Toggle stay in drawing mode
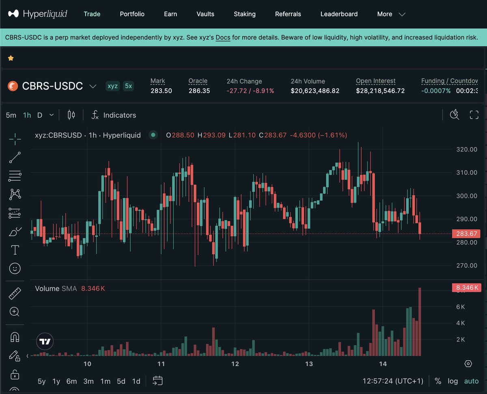The height and width of the screenshot is (394, 487). 15,356
